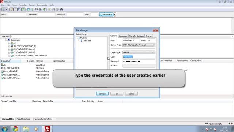Open the Help menu
234x132 pixels.
point(52,5)
